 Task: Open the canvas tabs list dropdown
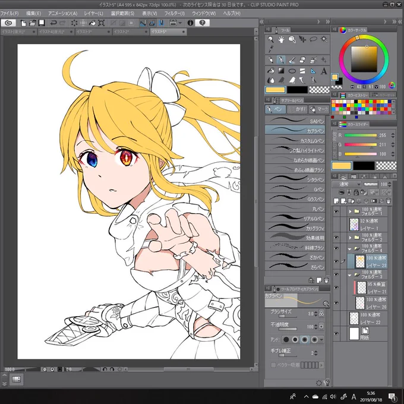coord(256,31)
